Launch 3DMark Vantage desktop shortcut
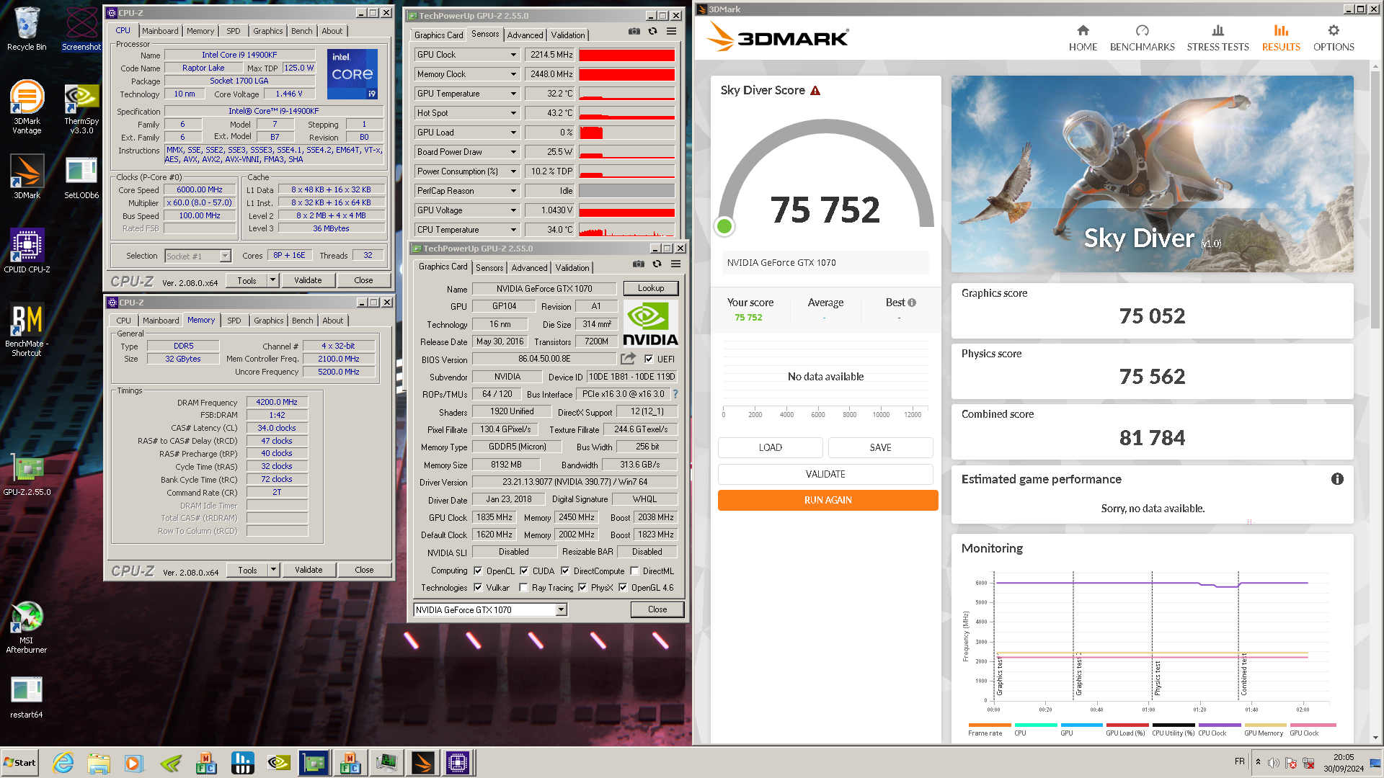The height and width of the screenshot is (778, 1384). tap(27, 107)
